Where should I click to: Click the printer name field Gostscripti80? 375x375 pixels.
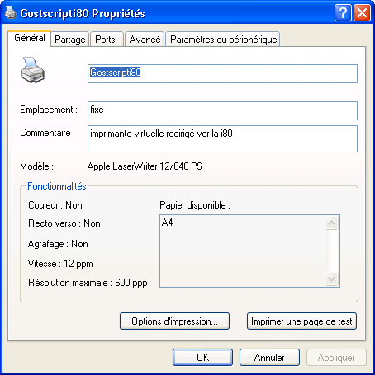point(222,73)
